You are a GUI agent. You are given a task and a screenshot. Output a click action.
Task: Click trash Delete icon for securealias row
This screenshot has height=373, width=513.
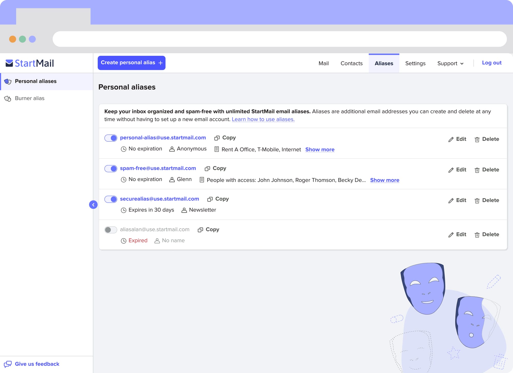pyautogui.click(x=477, y=201)
